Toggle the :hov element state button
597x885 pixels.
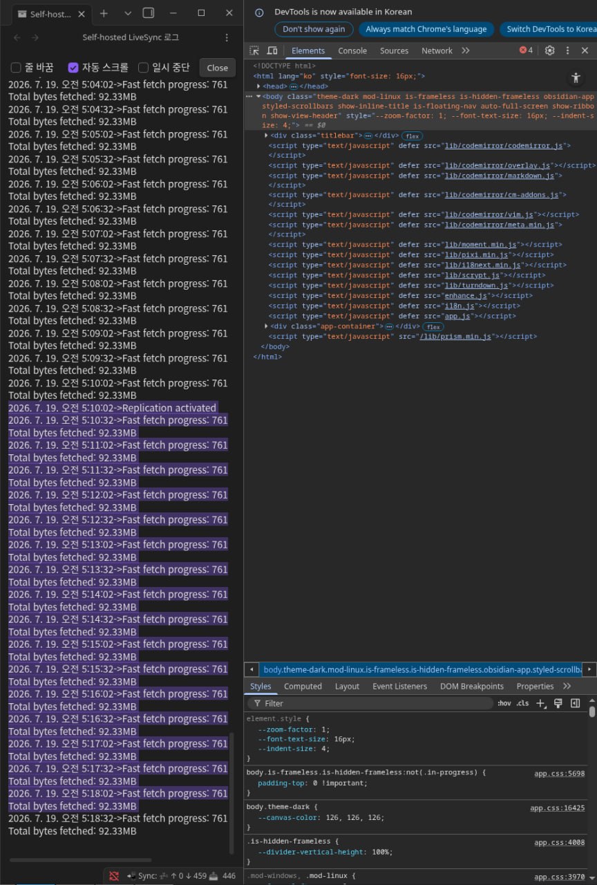504,703
